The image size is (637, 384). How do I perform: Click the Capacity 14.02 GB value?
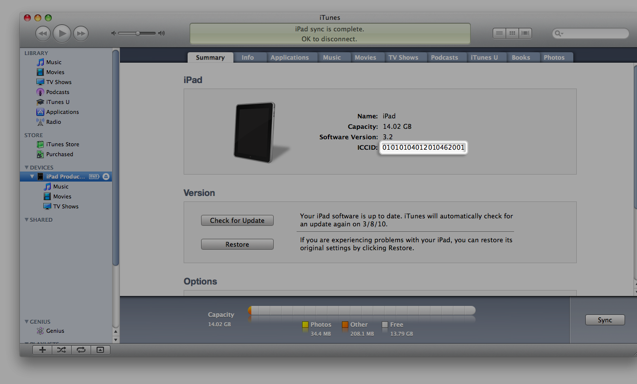coord(397,126)
